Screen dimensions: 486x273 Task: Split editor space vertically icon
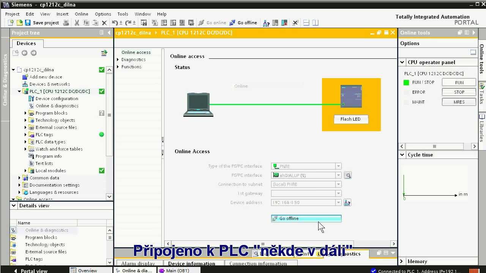coord(316,23)
